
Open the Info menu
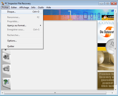point(33,7)
